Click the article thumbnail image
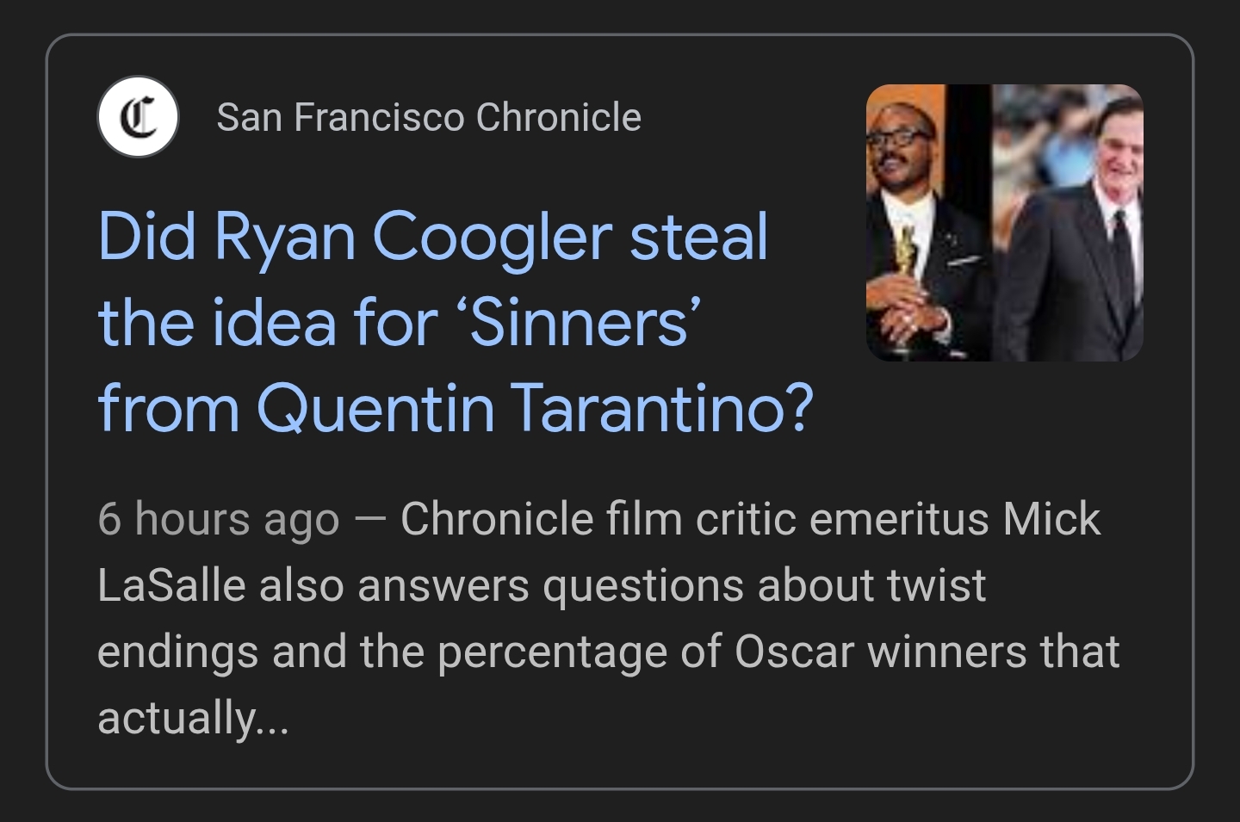 (1004, 222)
